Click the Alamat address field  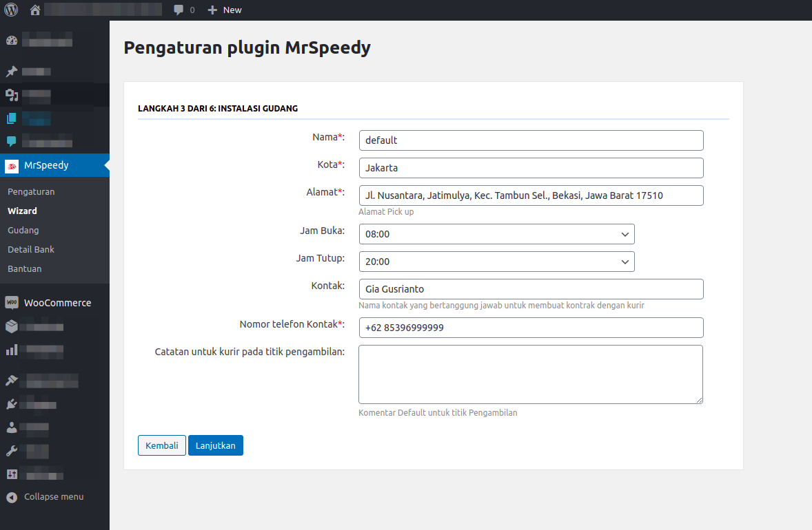[x=531, y=195]
